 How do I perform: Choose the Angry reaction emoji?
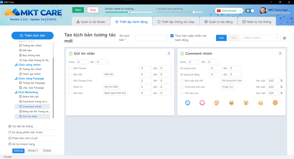tap(275, 103)
